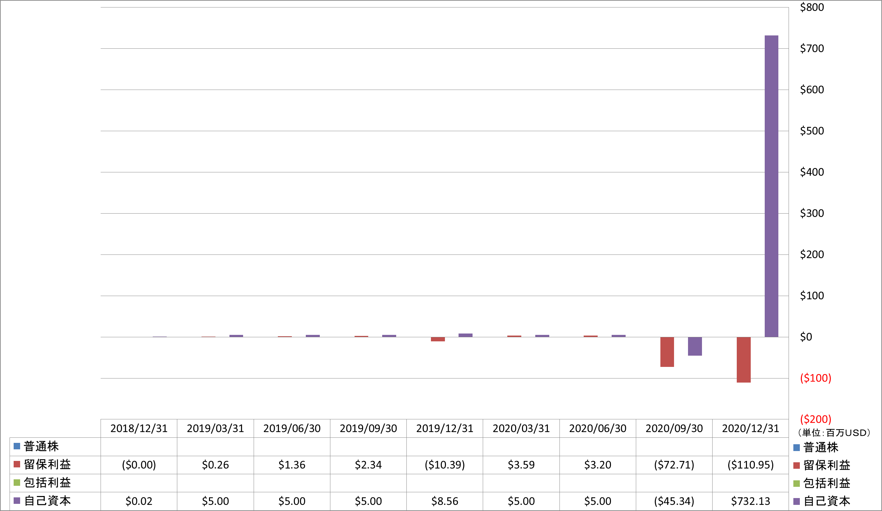
Task: Click the 普通株 row label in table
Action: 41,447
